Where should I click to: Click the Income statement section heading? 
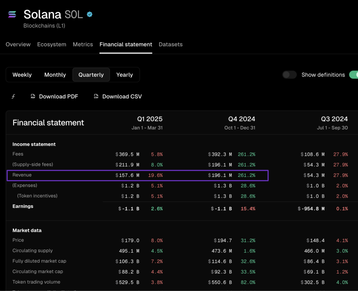pos(34,144)
